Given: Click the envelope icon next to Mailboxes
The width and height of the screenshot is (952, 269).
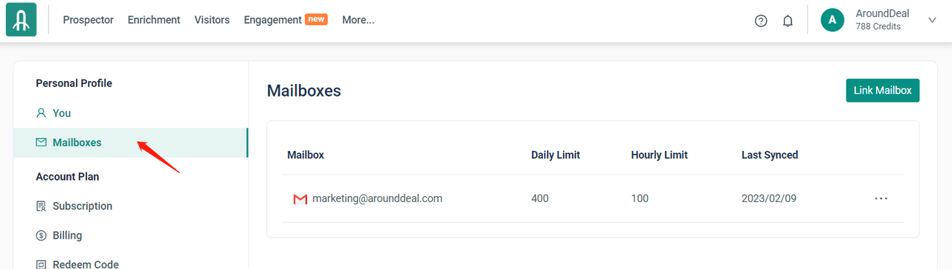Looking at the screenshot, I should tap(42, 142).
